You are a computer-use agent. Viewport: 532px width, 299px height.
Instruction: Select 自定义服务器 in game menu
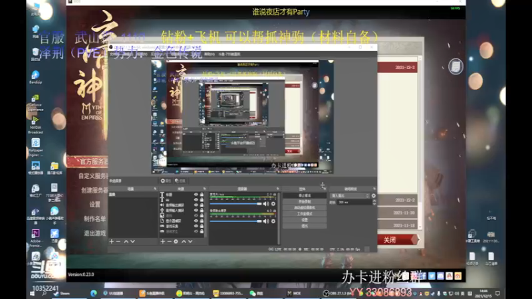coord(93,176)
